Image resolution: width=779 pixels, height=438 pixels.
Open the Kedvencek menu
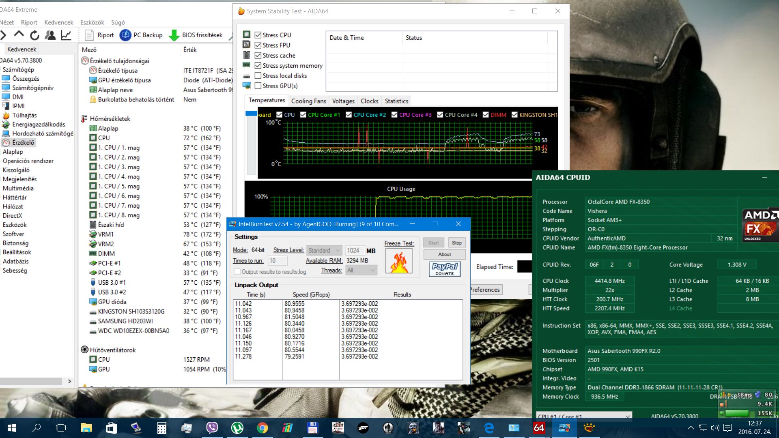pyautogui.click(x=59, y=22)
